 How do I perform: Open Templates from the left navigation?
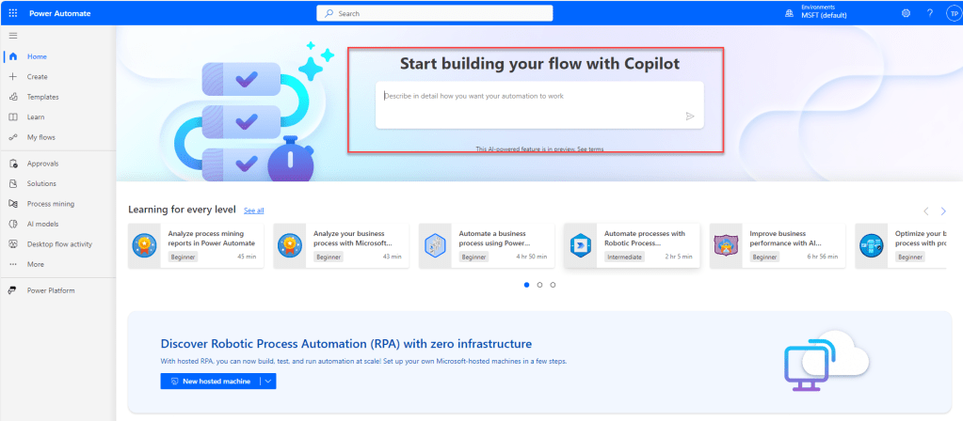pos(42,97)
